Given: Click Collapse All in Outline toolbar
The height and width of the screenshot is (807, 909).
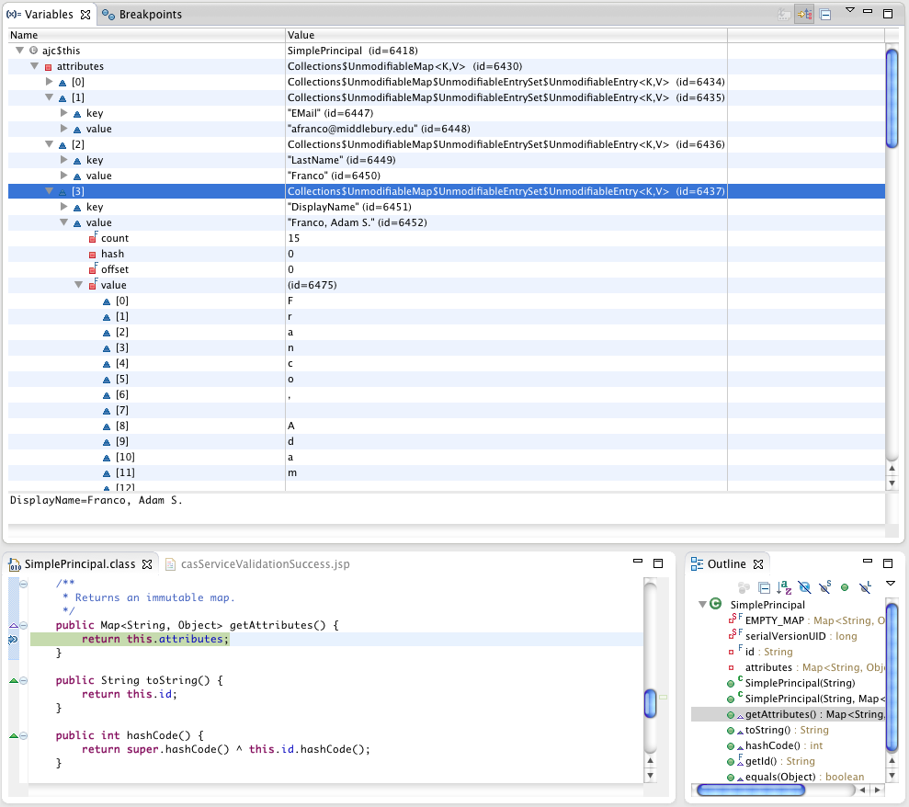Looking at the screenshot, I should coord(764,587).
